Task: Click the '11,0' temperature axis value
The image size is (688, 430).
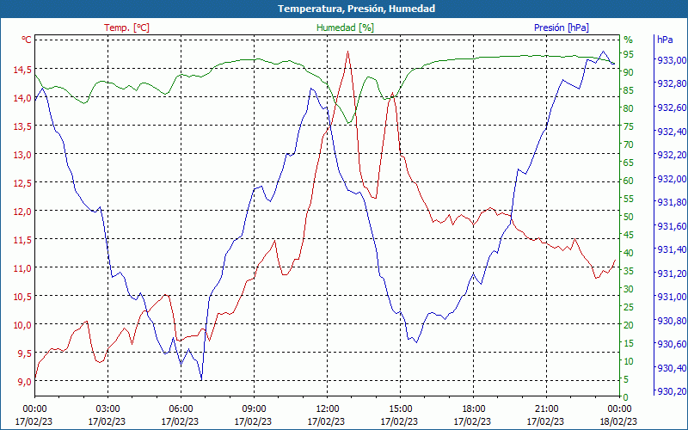Action: 22,268
